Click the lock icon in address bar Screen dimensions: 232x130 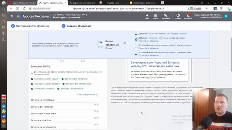tap(30, 9)
